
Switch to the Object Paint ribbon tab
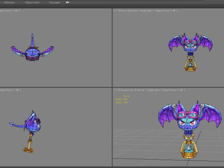click(32, 2)
